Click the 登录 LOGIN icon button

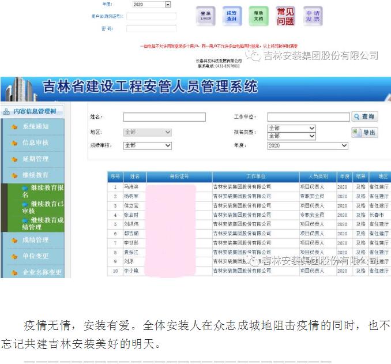click(205, 16)
